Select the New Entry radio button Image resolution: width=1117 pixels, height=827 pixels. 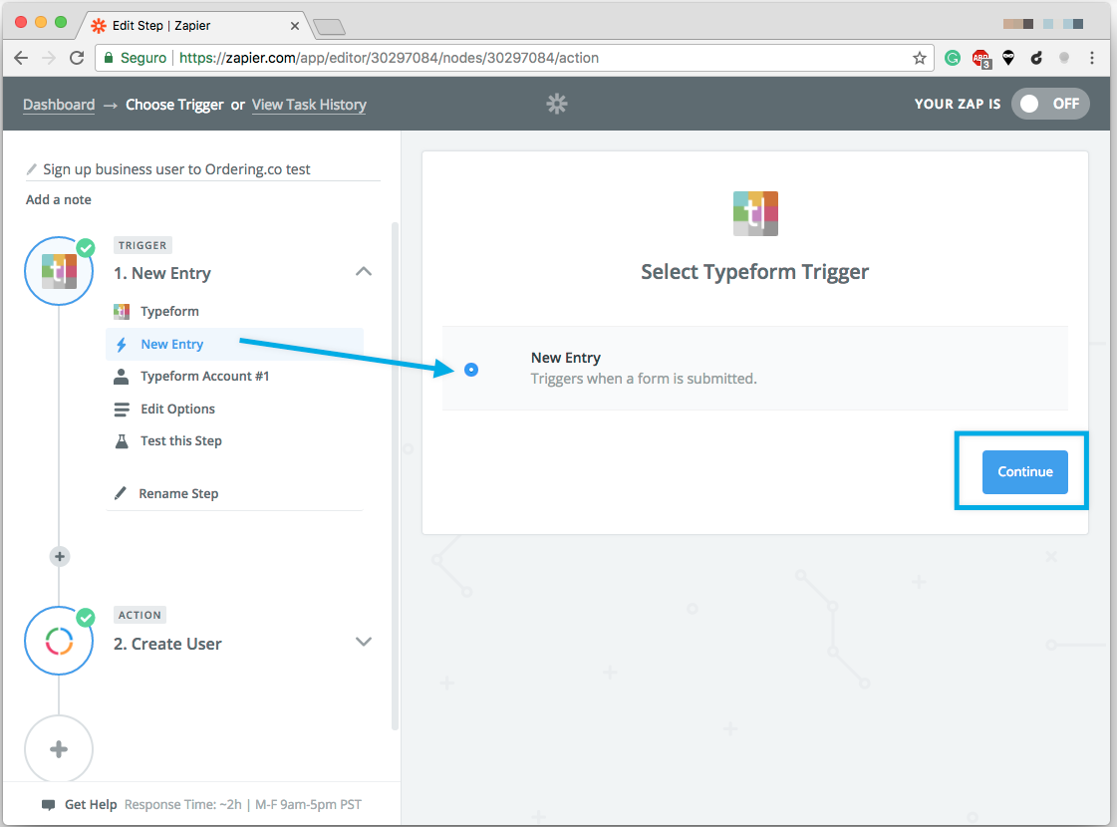pos(471,370)
